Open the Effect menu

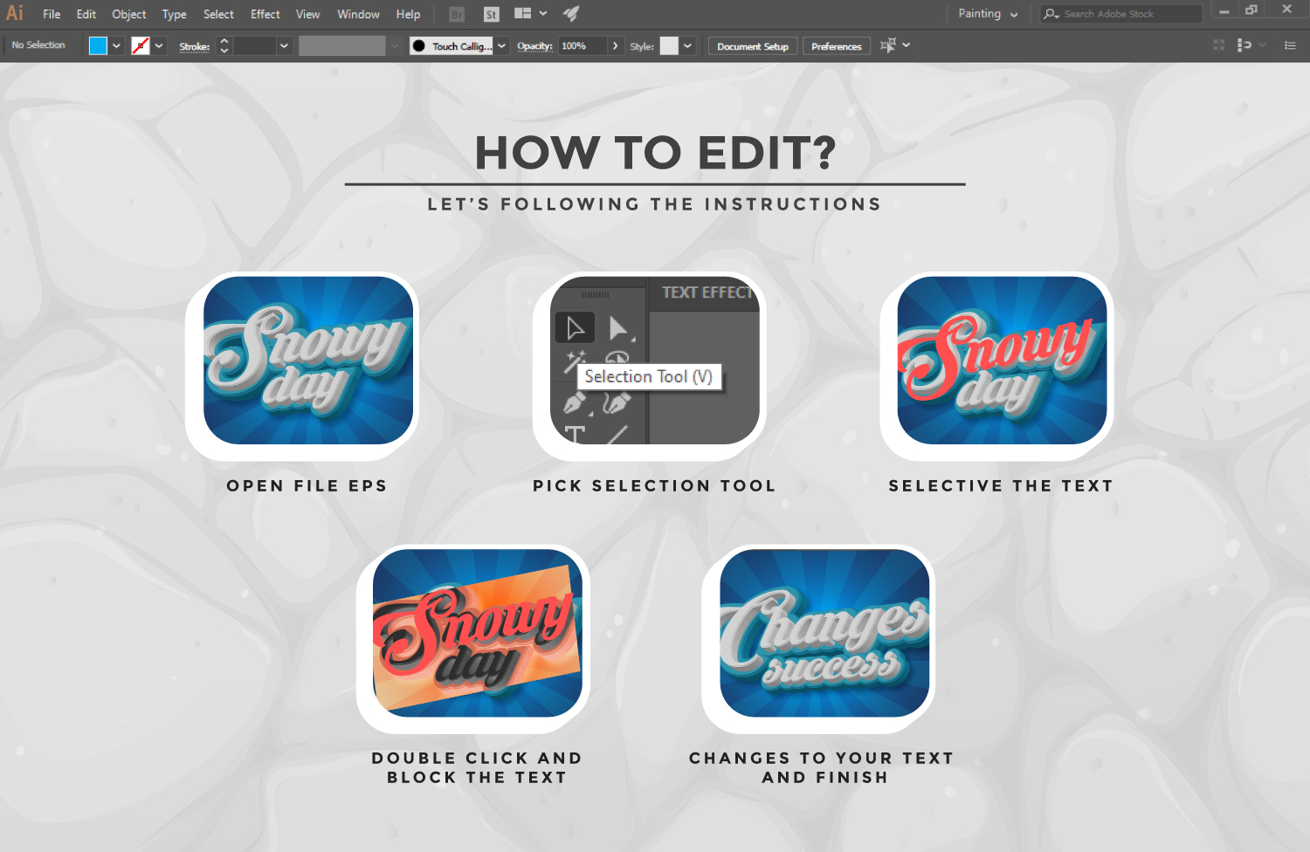(x=265, y=14)
